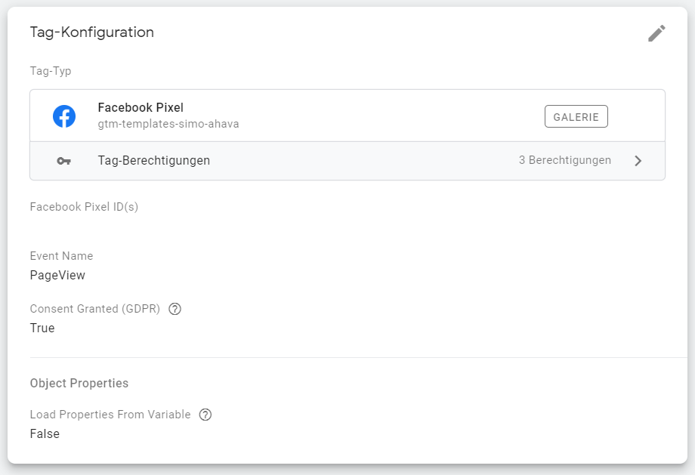Image resolution: width=695 pixels, height=475 pixels.
Task: Click the Facebook logo icon
Action: tap(64, 116)
